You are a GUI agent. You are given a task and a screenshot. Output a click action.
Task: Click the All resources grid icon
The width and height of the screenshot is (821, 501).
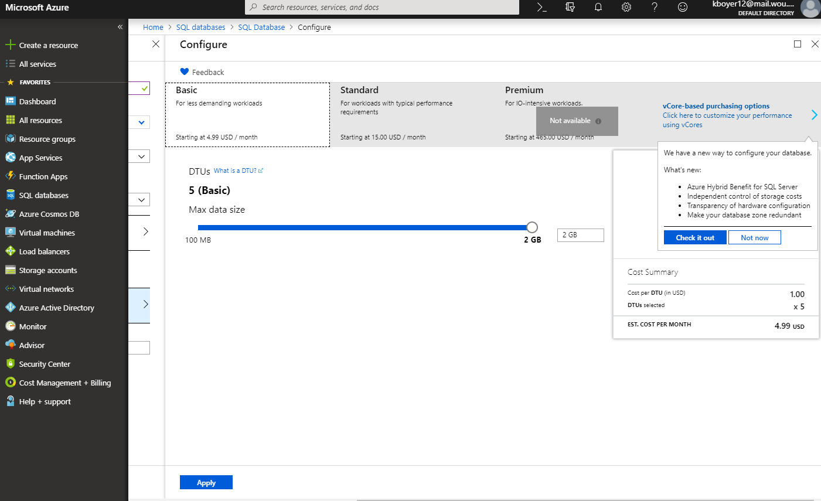(x=10, y=120)
